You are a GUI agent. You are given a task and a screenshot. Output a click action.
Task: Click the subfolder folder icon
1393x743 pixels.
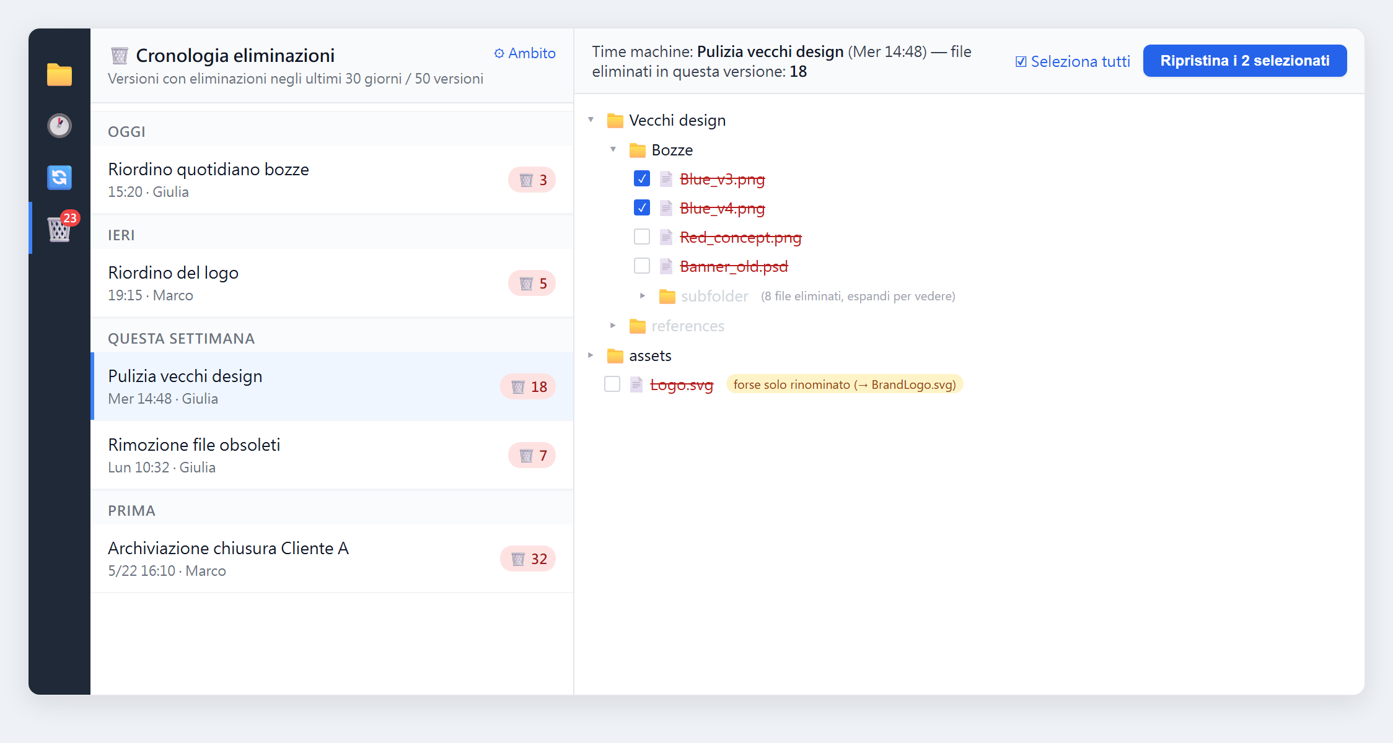pos(667,297)
